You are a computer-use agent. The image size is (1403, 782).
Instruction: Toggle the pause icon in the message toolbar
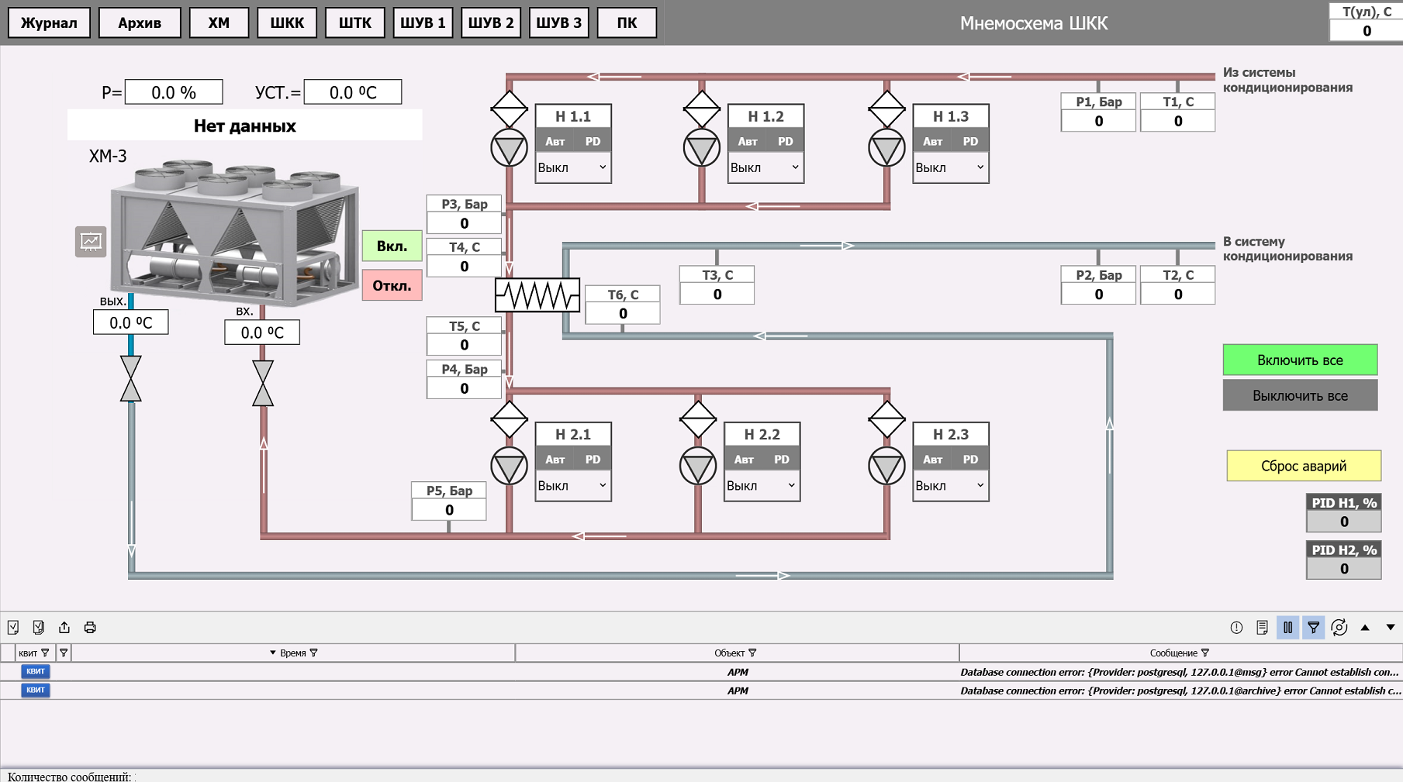tap(1287, 627)
